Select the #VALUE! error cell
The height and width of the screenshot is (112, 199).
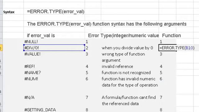(32, 54)
